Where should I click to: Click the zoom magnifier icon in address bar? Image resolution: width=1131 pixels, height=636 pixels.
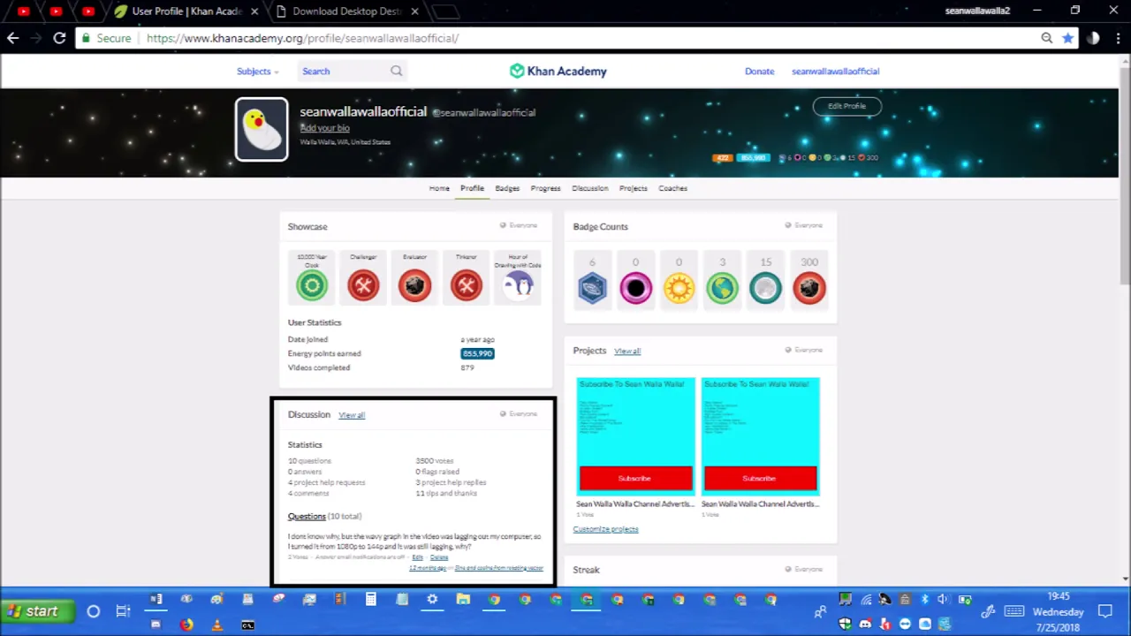point(1046,38)
